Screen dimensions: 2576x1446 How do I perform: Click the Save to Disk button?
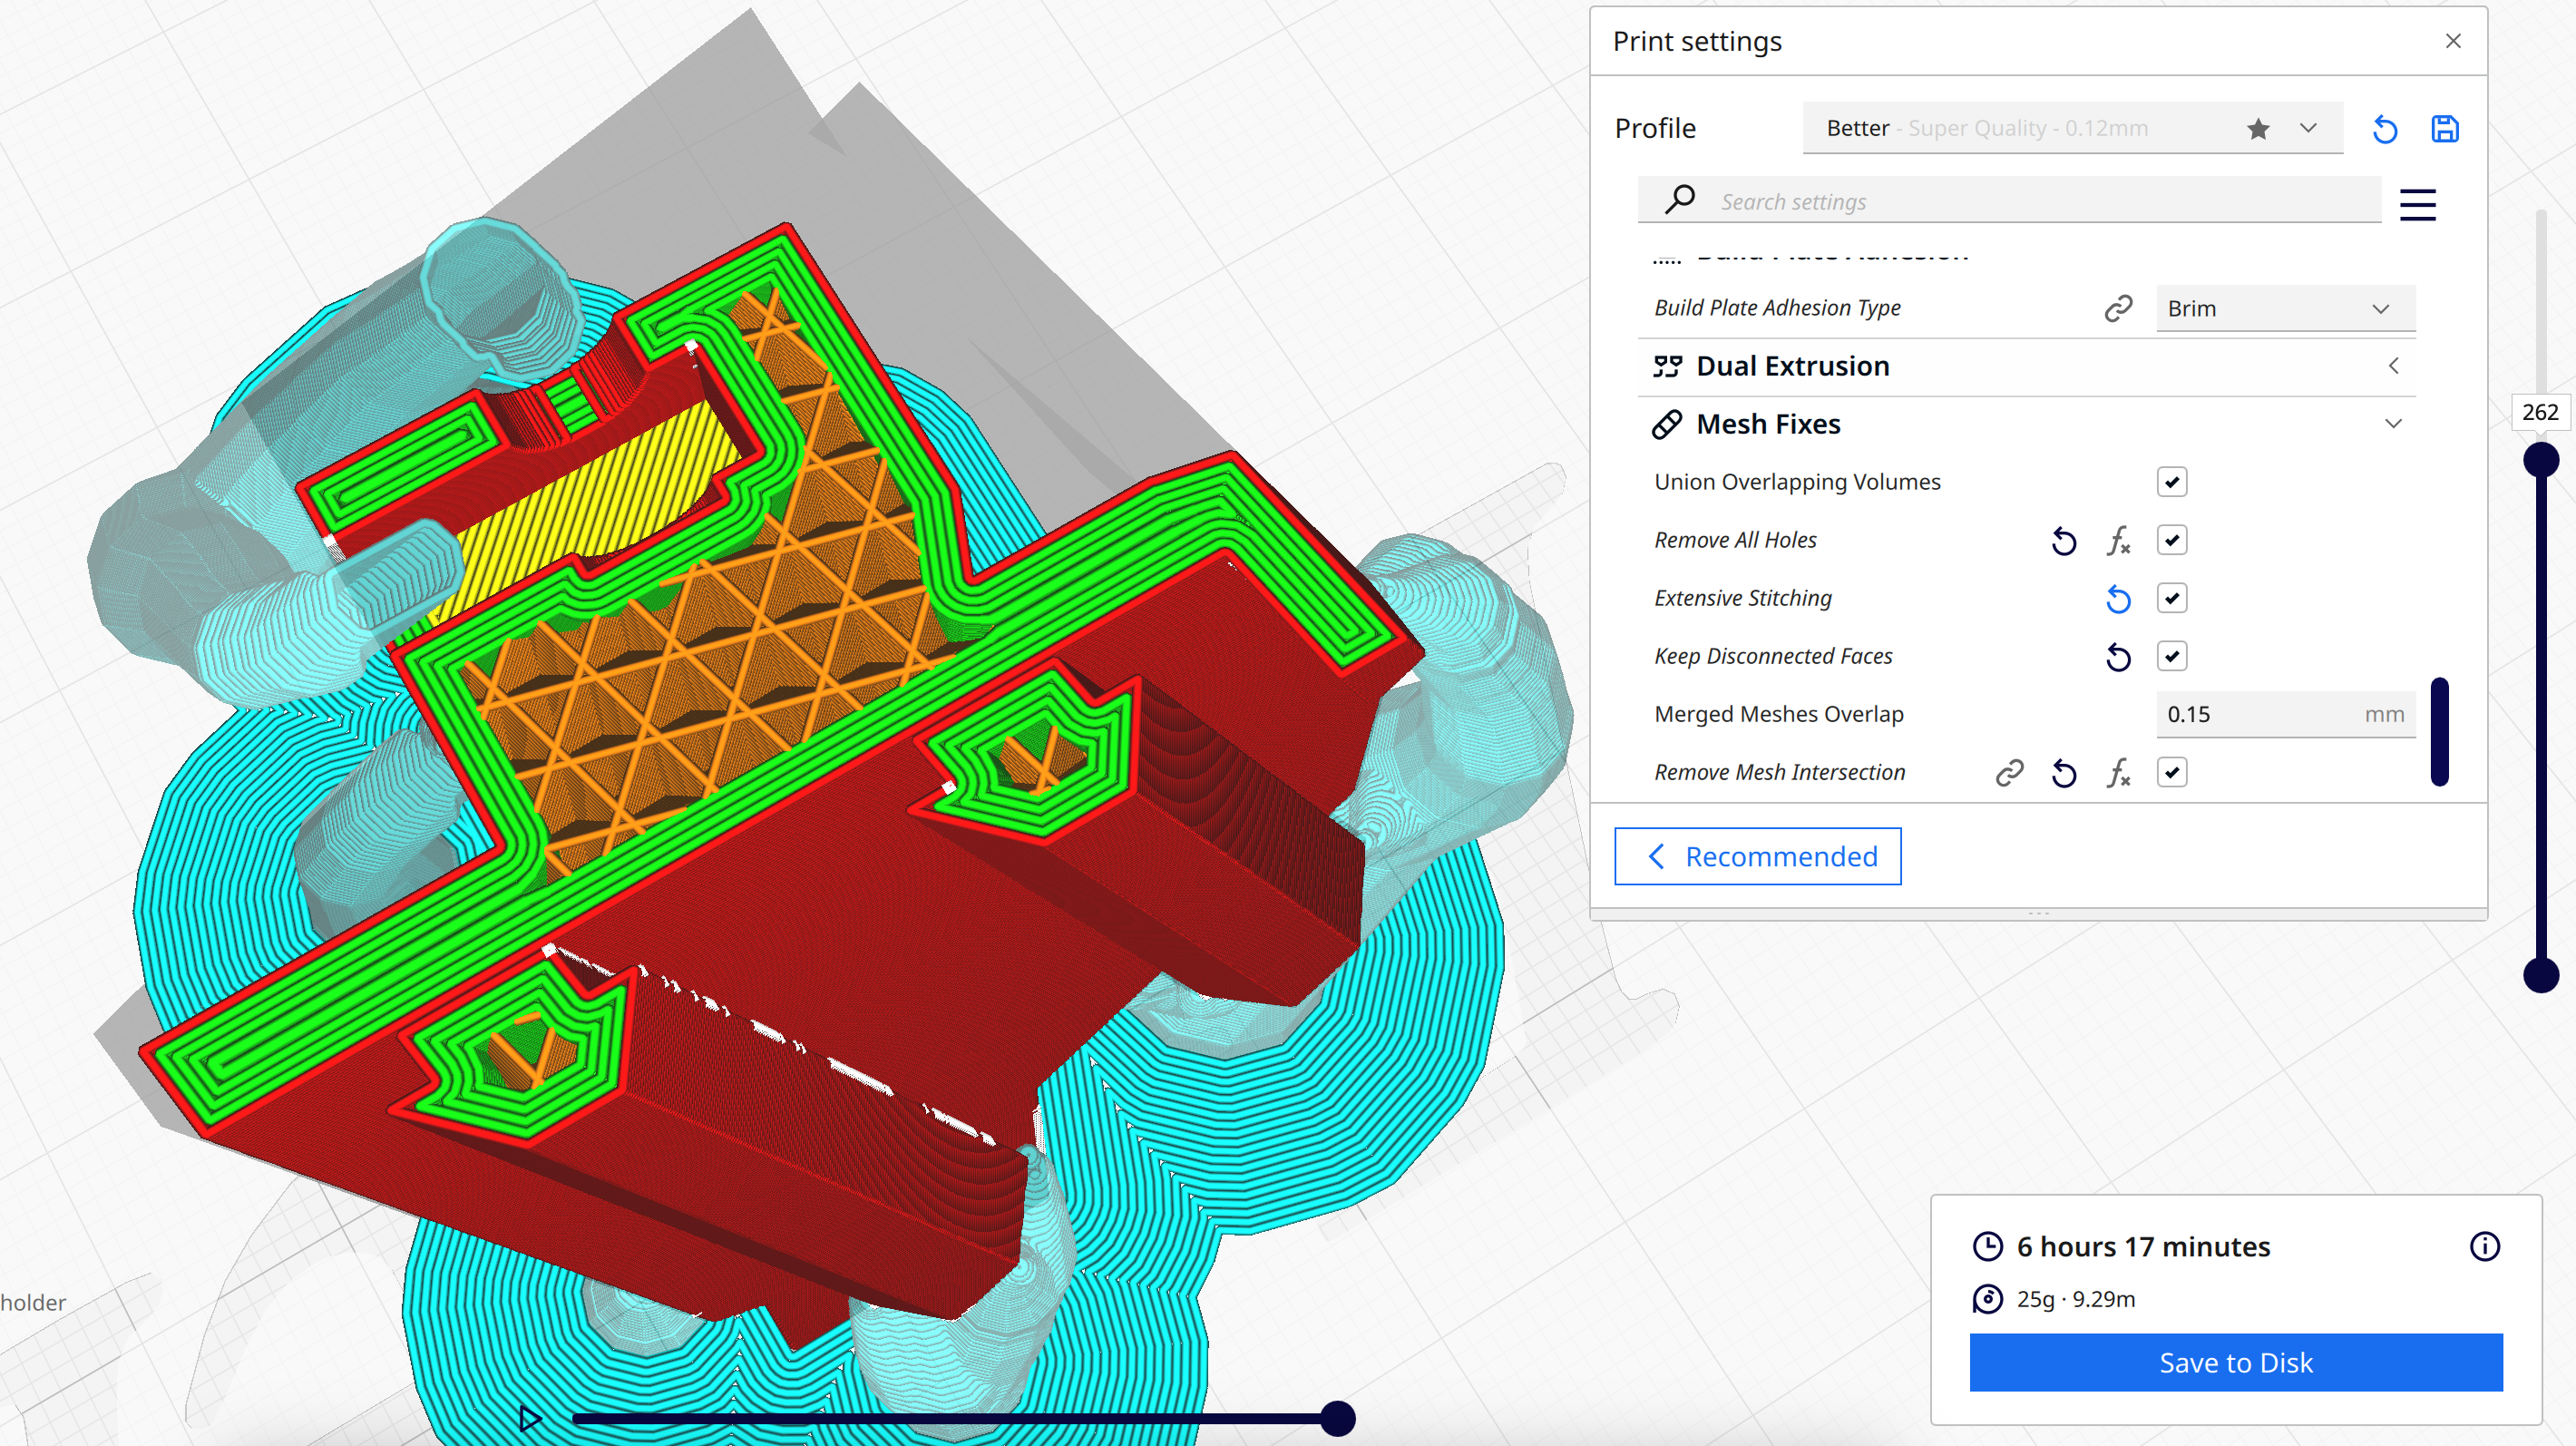click(2235, 1362)
